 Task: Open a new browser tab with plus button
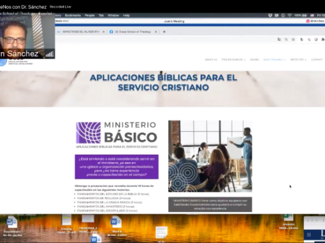[164, 32]
